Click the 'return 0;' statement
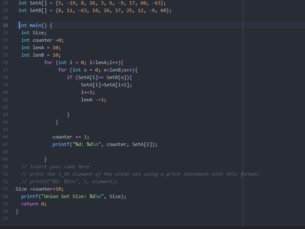Viewport: 305px width, 229px height. [x=34, y=204]
